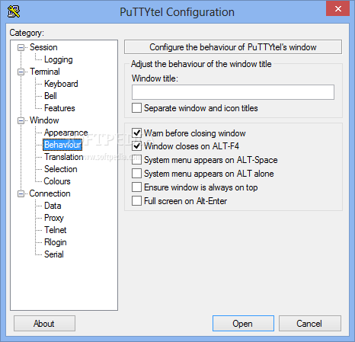Screen dimensions: 355x342
Task: Click the Open button
Action: [x=243, y=324]
